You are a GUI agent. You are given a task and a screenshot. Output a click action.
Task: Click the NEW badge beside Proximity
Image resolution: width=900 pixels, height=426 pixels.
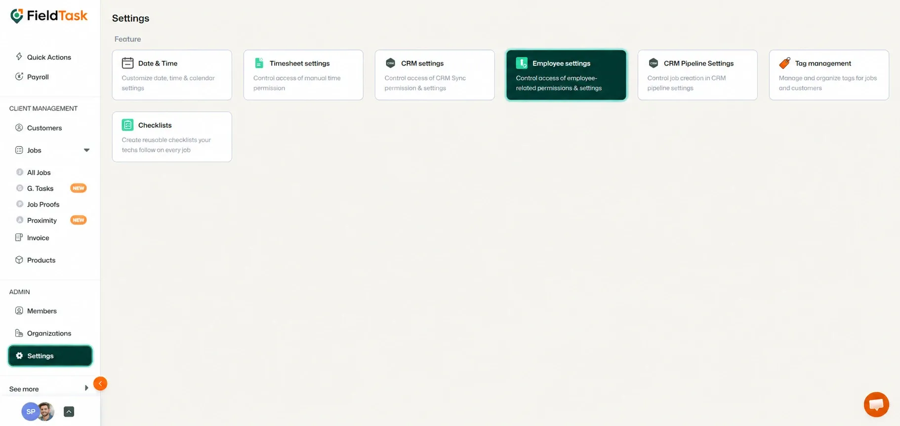79,220
